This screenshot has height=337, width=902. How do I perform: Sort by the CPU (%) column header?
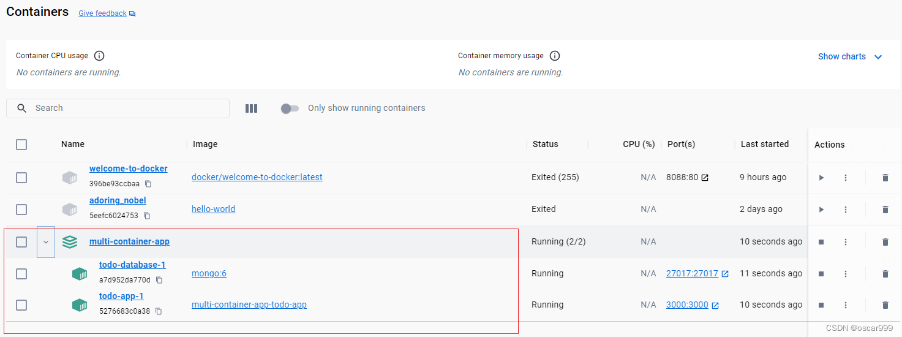639,145
